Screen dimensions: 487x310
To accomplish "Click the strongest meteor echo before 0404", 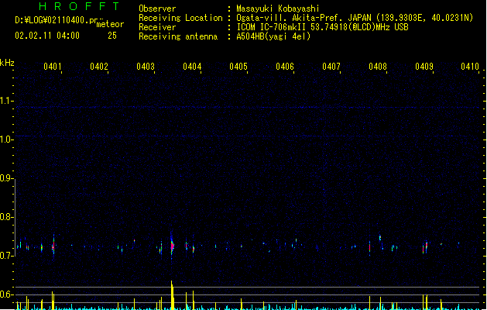I will pos(172,246).
